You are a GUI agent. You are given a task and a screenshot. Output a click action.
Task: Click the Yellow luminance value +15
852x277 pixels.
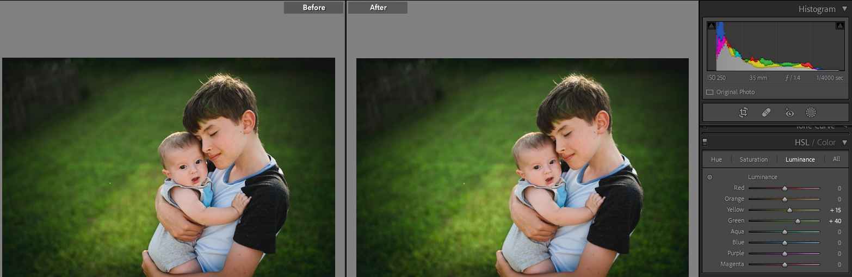836,210
